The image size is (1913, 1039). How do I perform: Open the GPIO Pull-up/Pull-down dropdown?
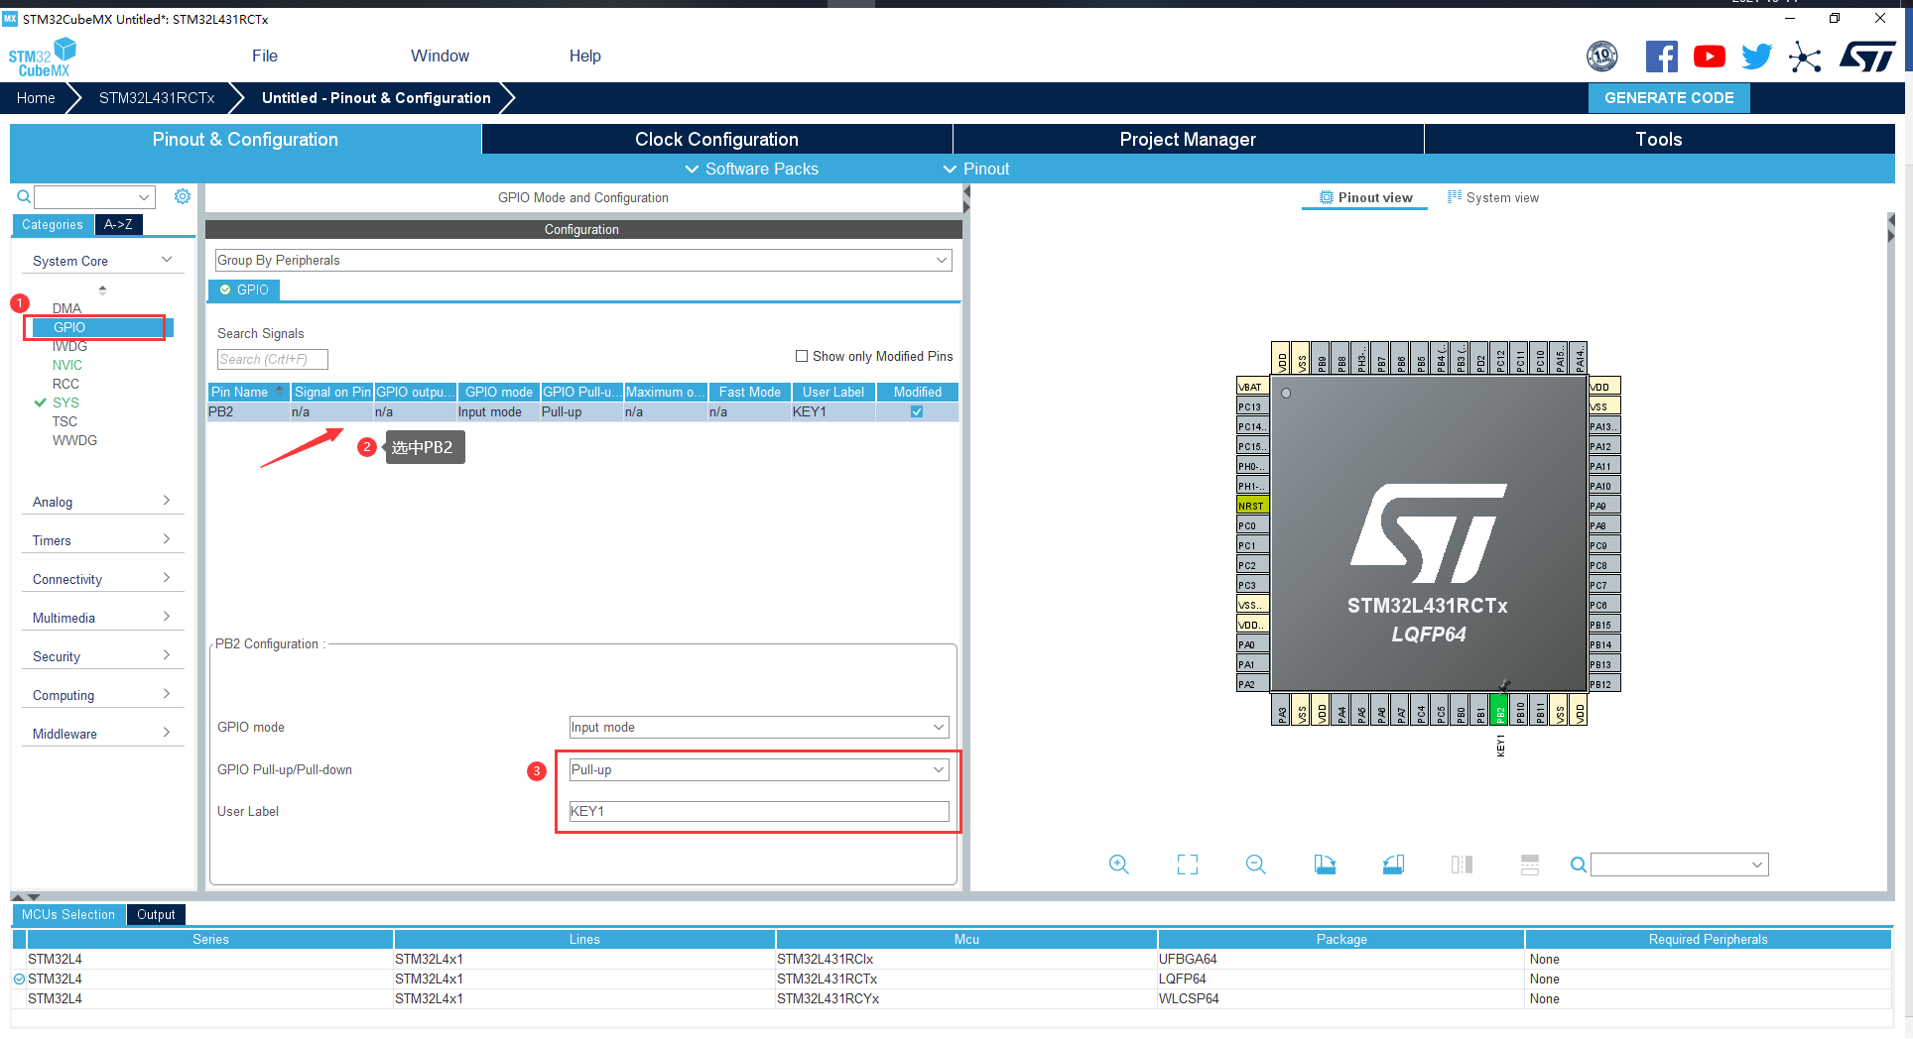tap(759, 769)
